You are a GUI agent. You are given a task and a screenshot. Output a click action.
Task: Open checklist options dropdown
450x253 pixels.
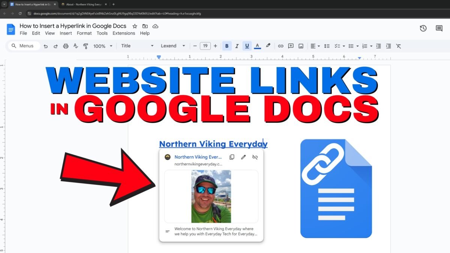click(339, 46)
